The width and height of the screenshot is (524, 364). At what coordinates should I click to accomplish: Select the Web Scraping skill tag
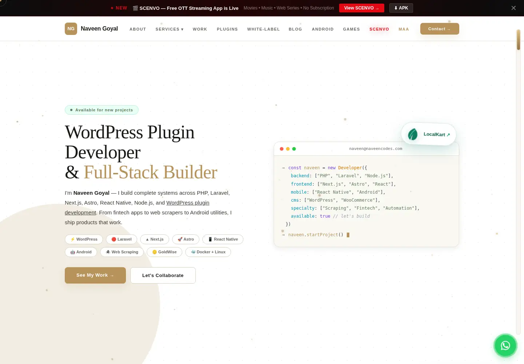(122, 252)
